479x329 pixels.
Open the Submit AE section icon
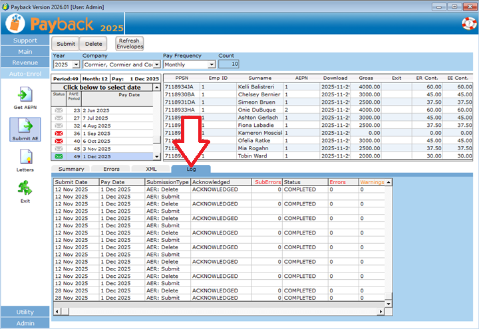pyautogui.click(x=25, y=126)
